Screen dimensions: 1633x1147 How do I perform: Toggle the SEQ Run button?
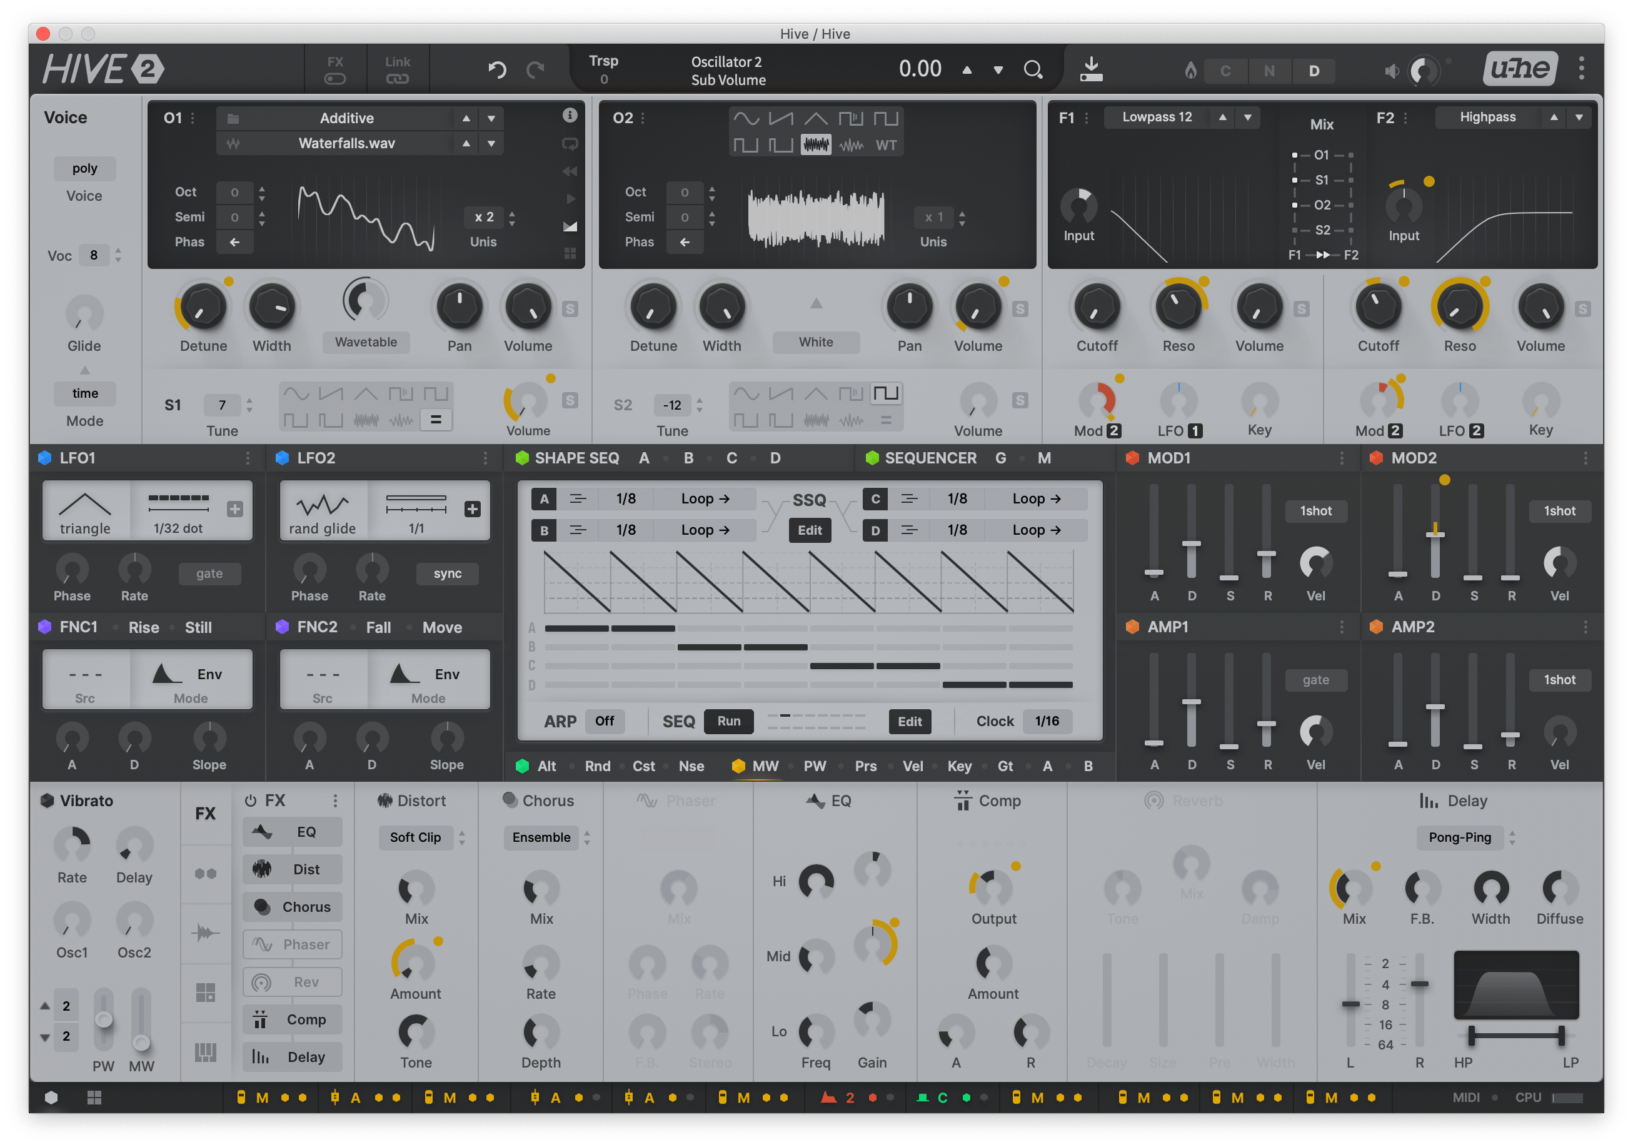point(728,721)
